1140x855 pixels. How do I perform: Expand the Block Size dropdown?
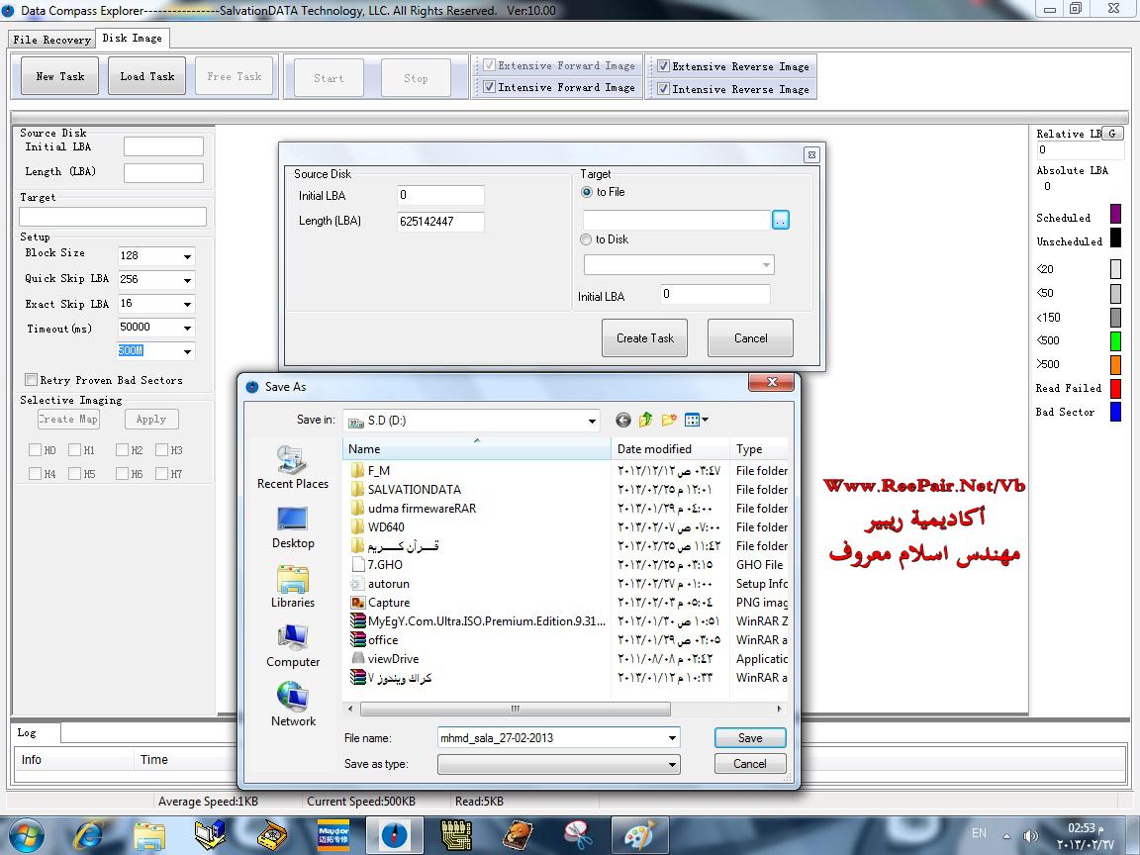coord(186,256)
